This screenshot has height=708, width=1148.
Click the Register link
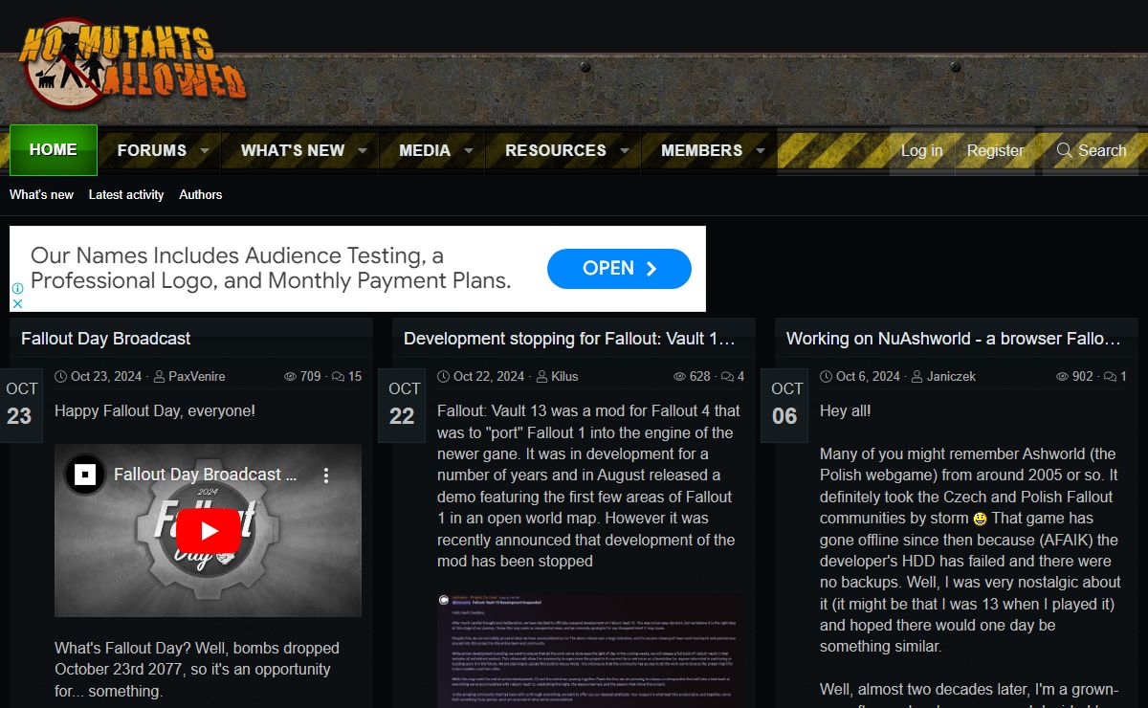click(995, 150)
